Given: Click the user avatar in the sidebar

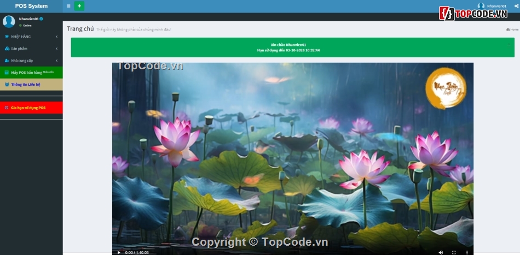Looking at the screenshot, I should [x=9, y=22].
